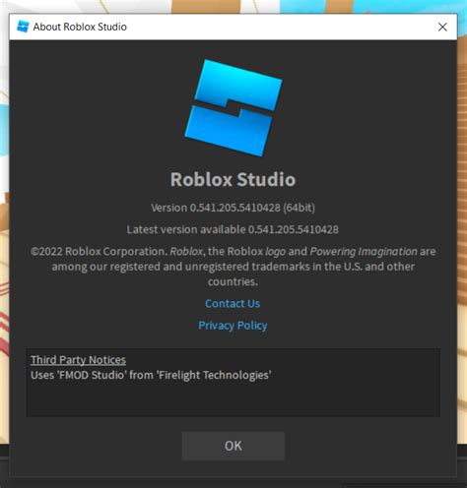467x488 pixels.
Task: Click the ©2022 Roblox Corporation copyright text
Action: pyautogui.click(x=233, y=267)
